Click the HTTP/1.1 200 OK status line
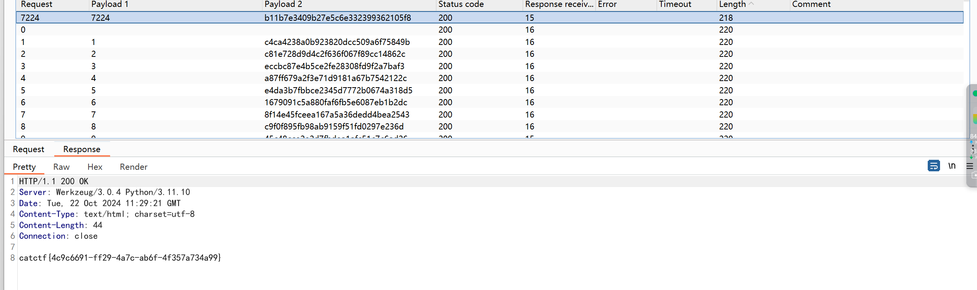 (54, 181)
